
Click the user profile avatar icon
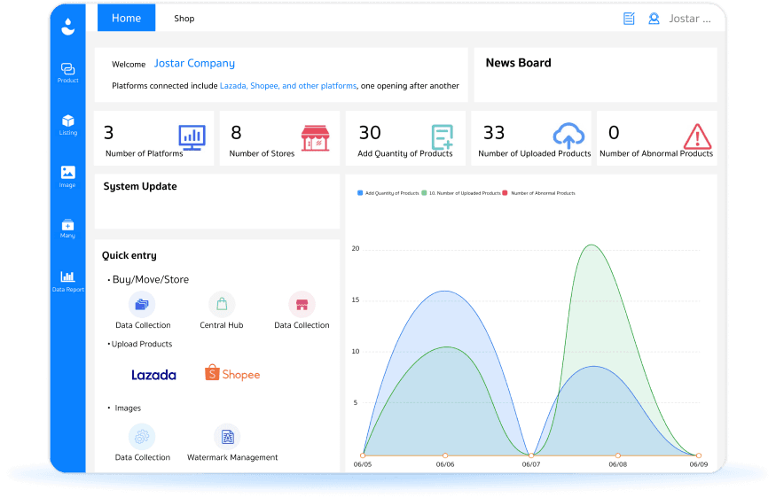click(654, 19)
